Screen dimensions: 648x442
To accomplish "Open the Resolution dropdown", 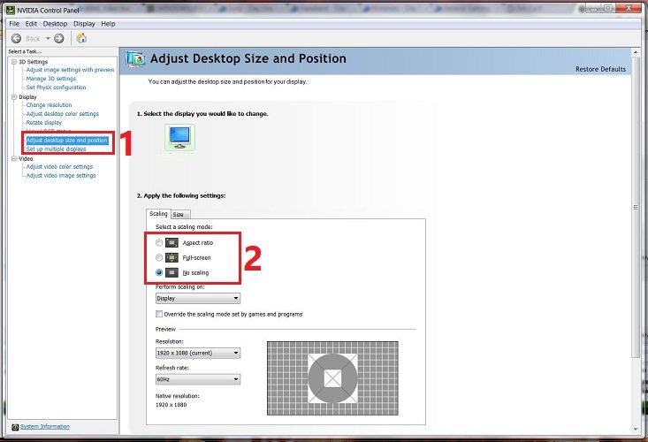I will [198, 353].
